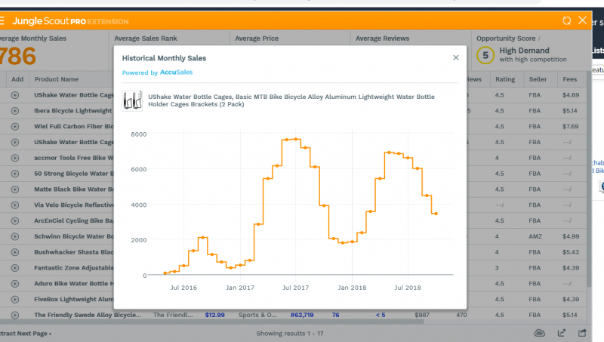
Task: Add The Friendly Swede Alloy product
Action: coord(15,315)
